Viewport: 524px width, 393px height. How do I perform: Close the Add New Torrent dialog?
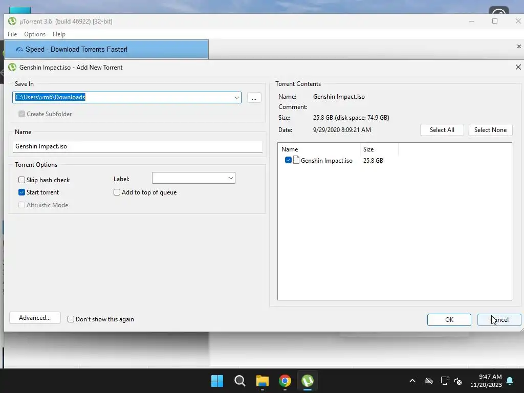tap(518, 67)
